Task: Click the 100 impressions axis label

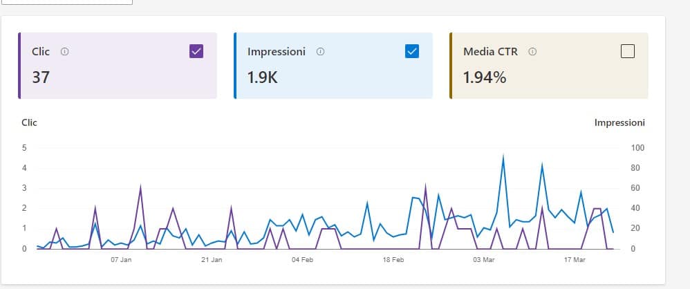Action: point(637,148)
